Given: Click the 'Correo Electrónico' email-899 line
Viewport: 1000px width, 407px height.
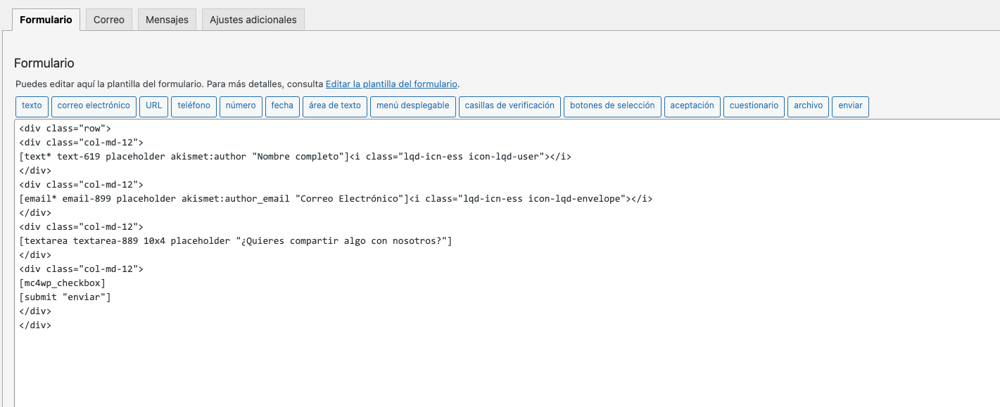Looking at the screenshot, I should pos(336,199).
